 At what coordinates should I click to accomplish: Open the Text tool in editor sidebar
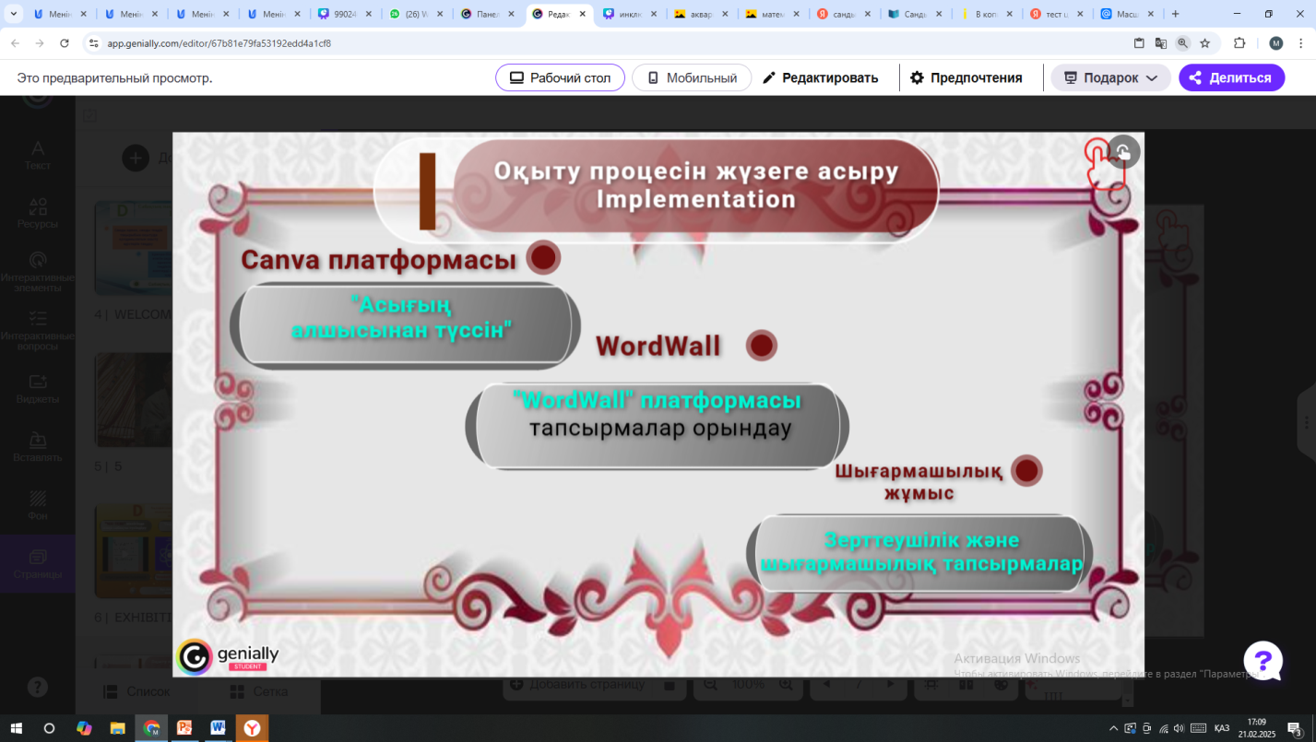(x=38, y=155)
